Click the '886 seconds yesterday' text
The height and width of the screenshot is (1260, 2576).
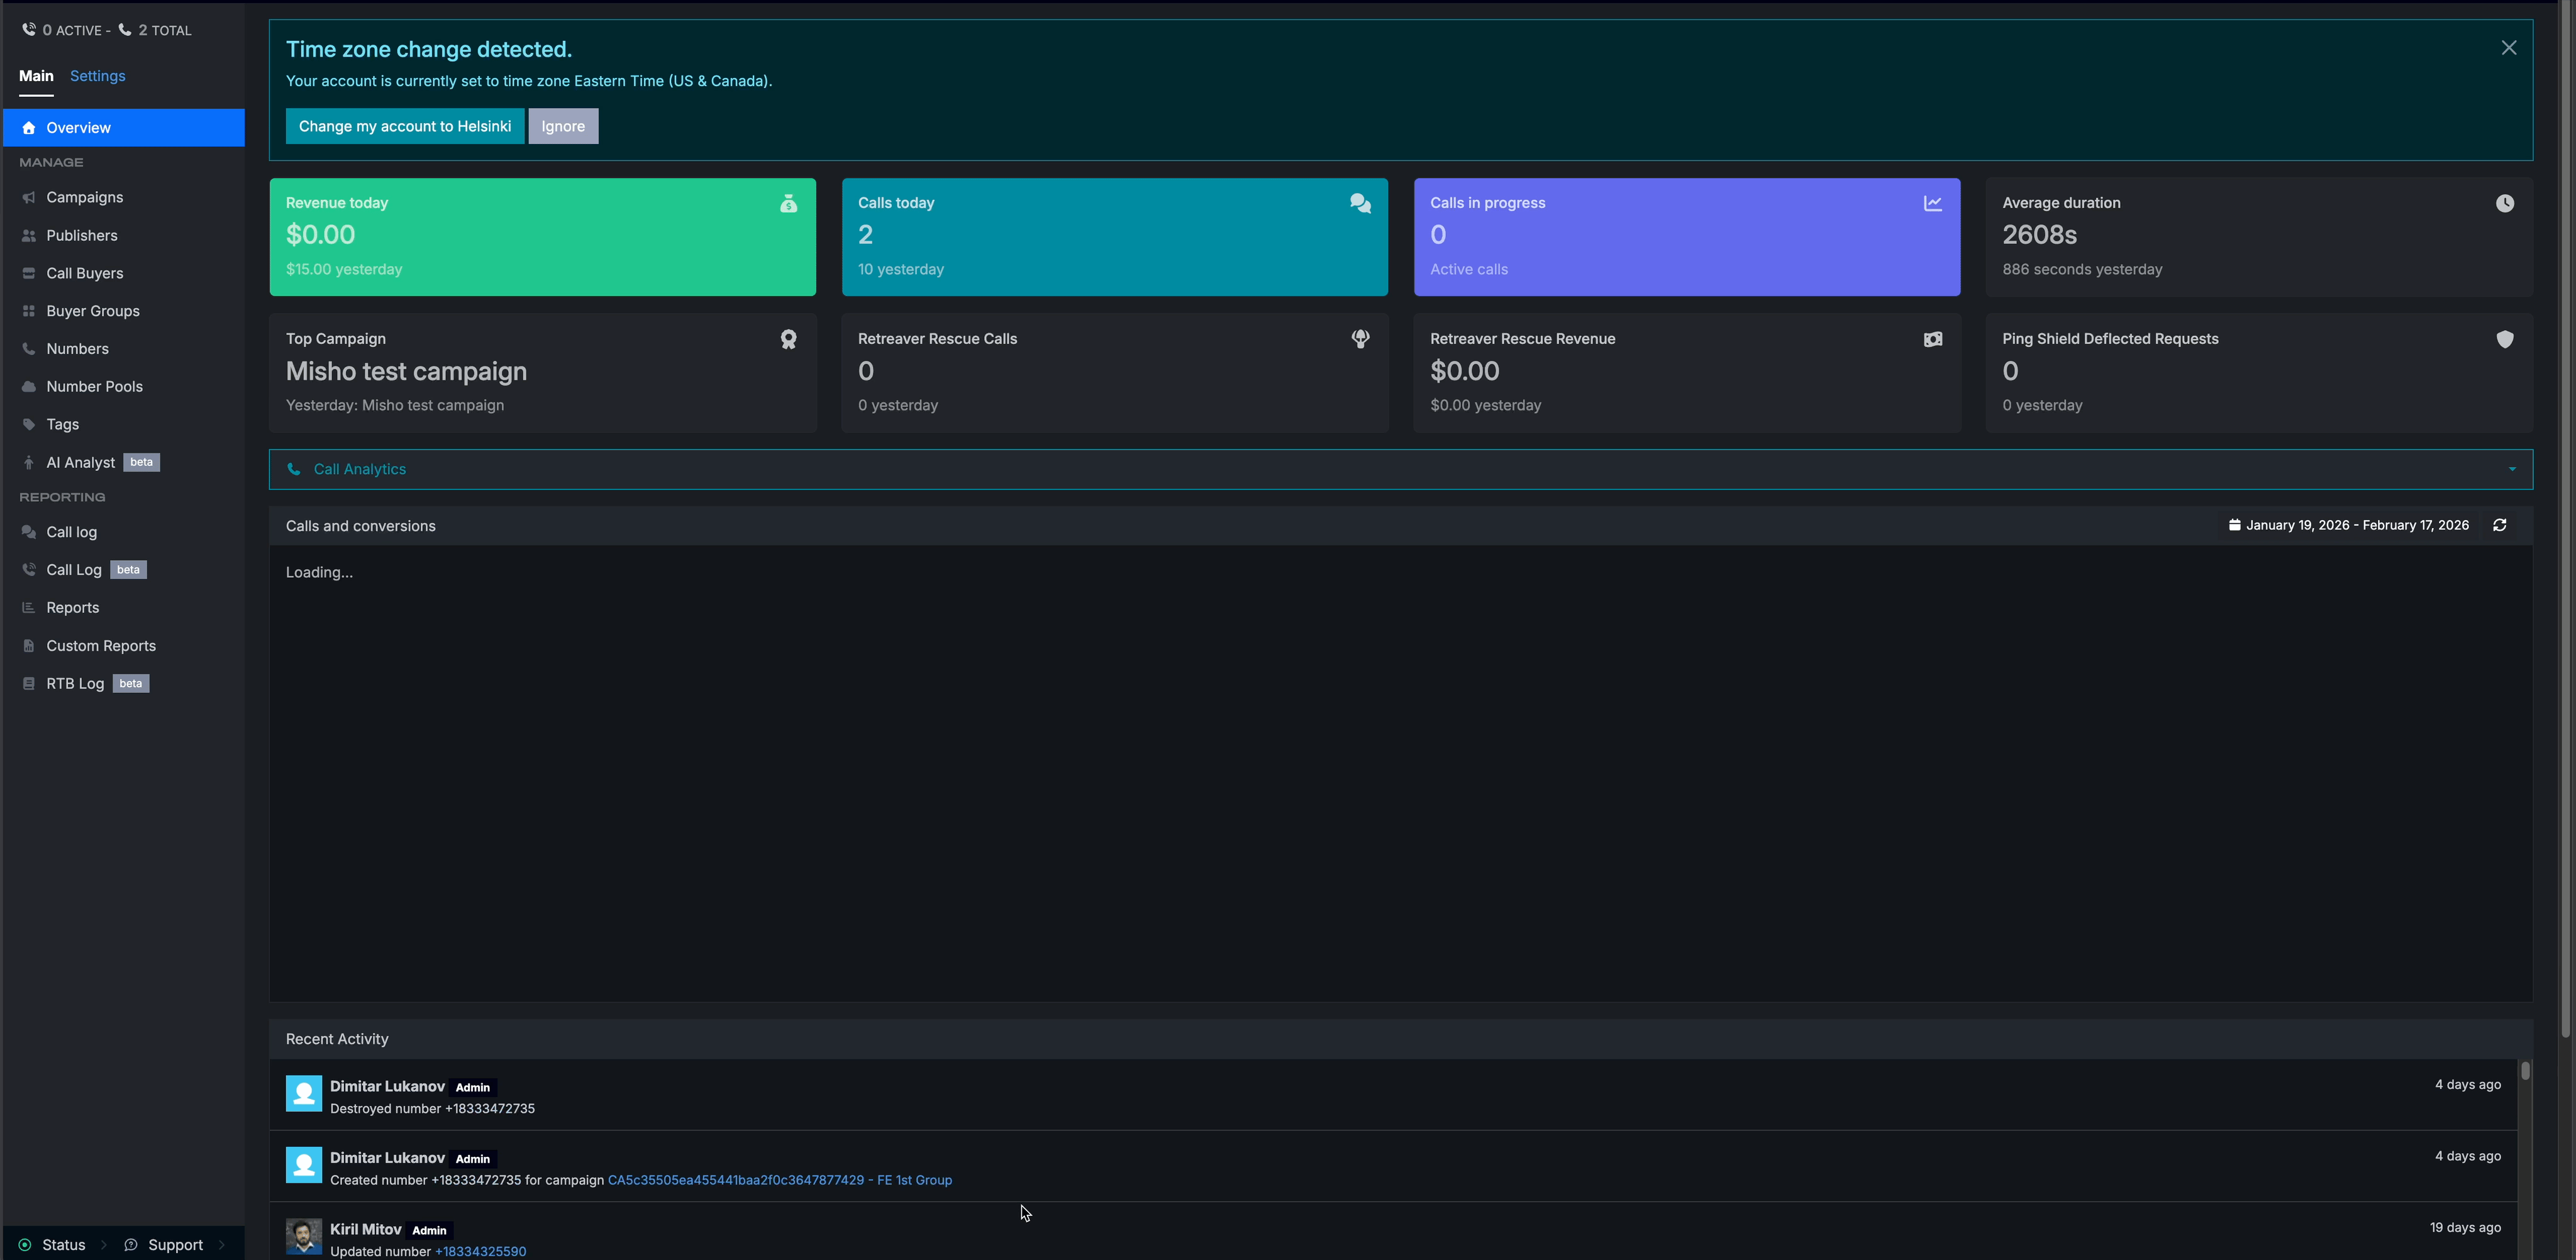(2082, 270)
